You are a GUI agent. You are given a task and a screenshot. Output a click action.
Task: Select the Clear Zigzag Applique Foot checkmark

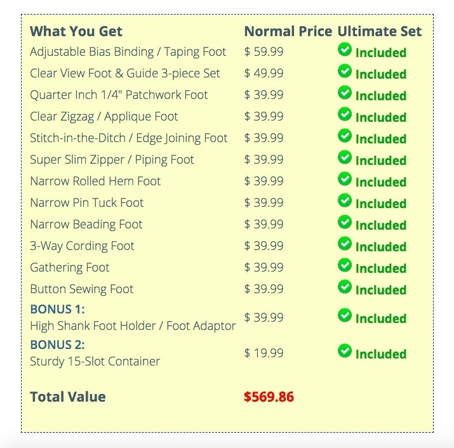coord(345,114)
